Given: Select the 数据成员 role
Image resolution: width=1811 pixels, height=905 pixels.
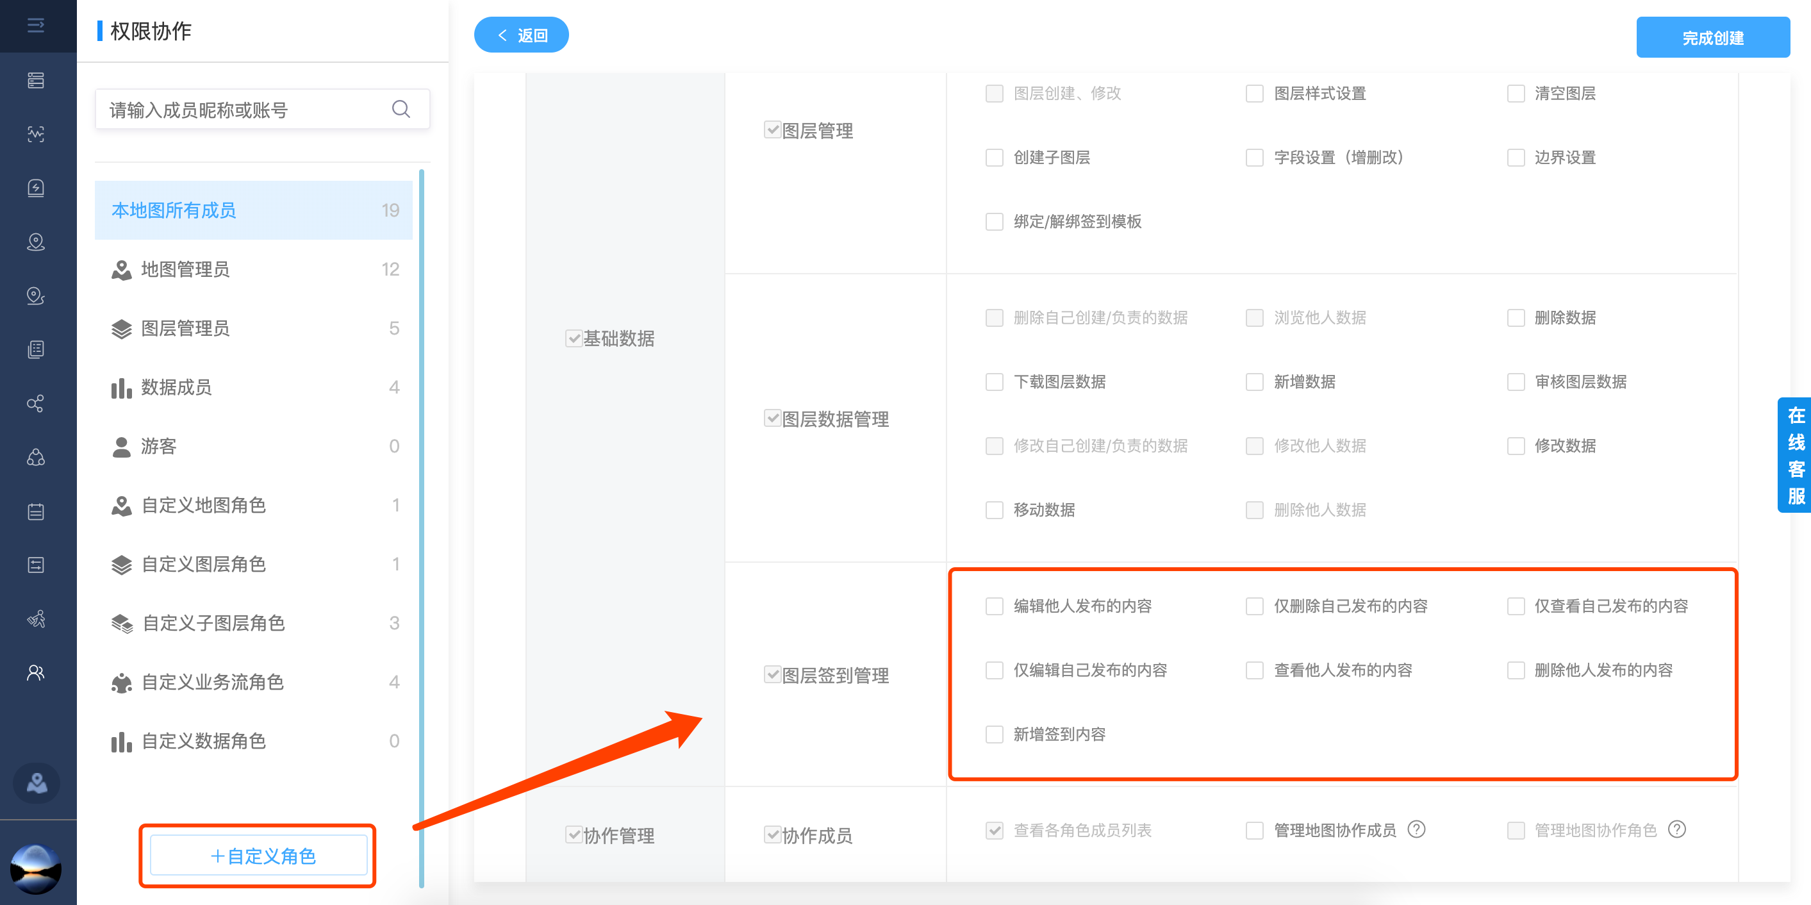Looking at the screenshot, I should pyautogui.click(x=254, y=388).
